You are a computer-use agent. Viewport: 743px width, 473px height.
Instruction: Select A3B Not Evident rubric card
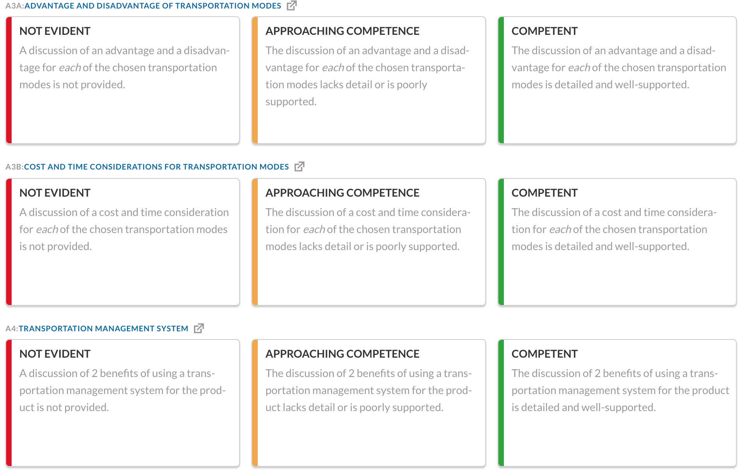pyautogui.click(x=123, y=242)
